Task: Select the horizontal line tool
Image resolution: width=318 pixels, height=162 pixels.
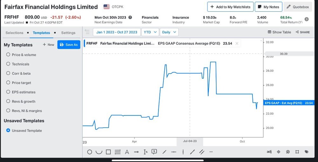Action: pyautogui.click(x=174, y=152)
